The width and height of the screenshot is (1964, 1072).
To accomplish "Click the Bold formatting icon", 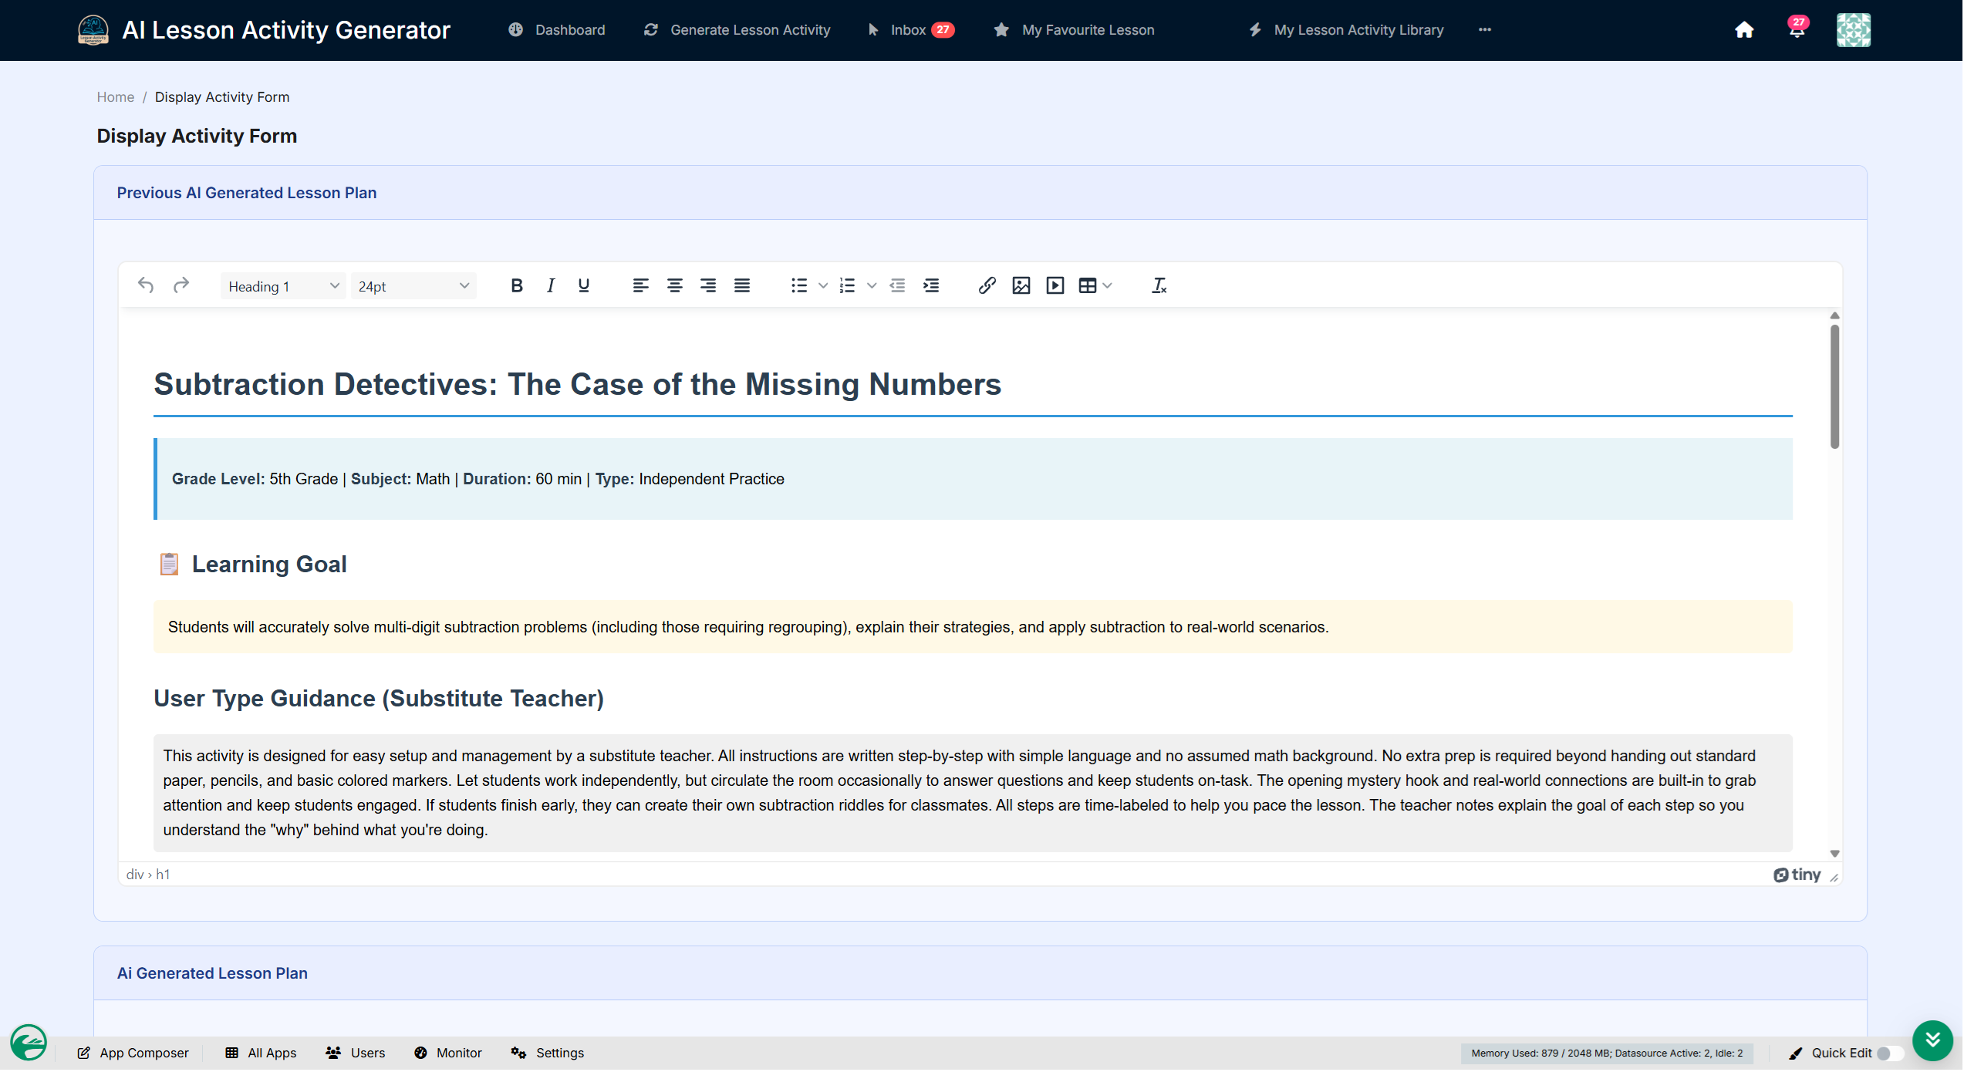I will tap(517, 286).
